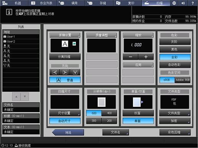The height and width of the screenshot is (148, 198).
Task: Click the 原稿计数 original count value
Action: (x=161, y=17)
